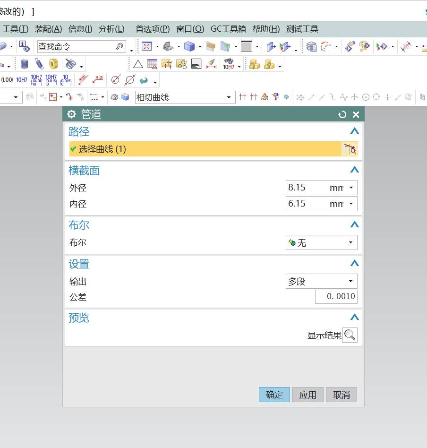Select the shaded cube rendering style icon
427x448 pixels.
189,46
